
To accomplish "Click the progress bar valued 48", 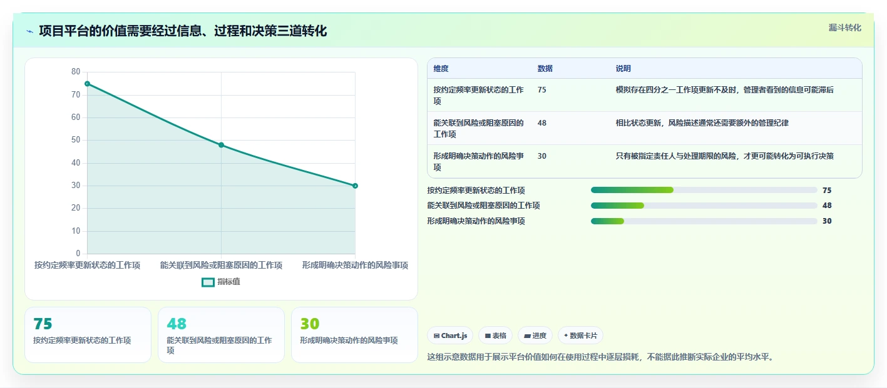I will pyautogui.click(x=704, y=206).
